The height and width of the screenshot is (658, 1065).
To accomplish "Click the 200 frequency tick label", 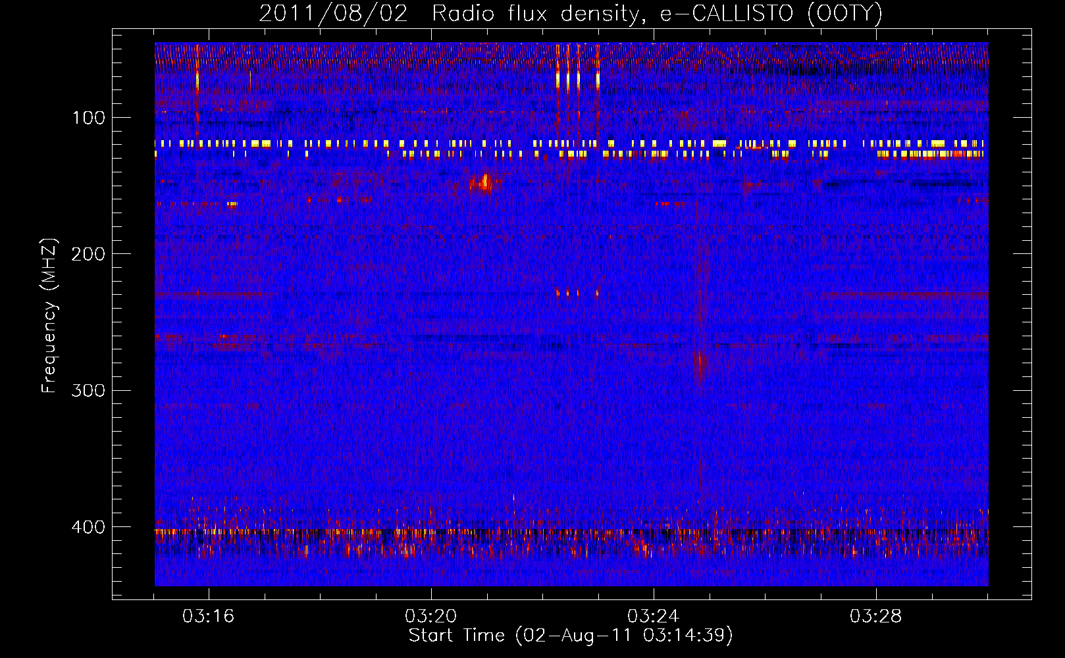I will point(88,254).
